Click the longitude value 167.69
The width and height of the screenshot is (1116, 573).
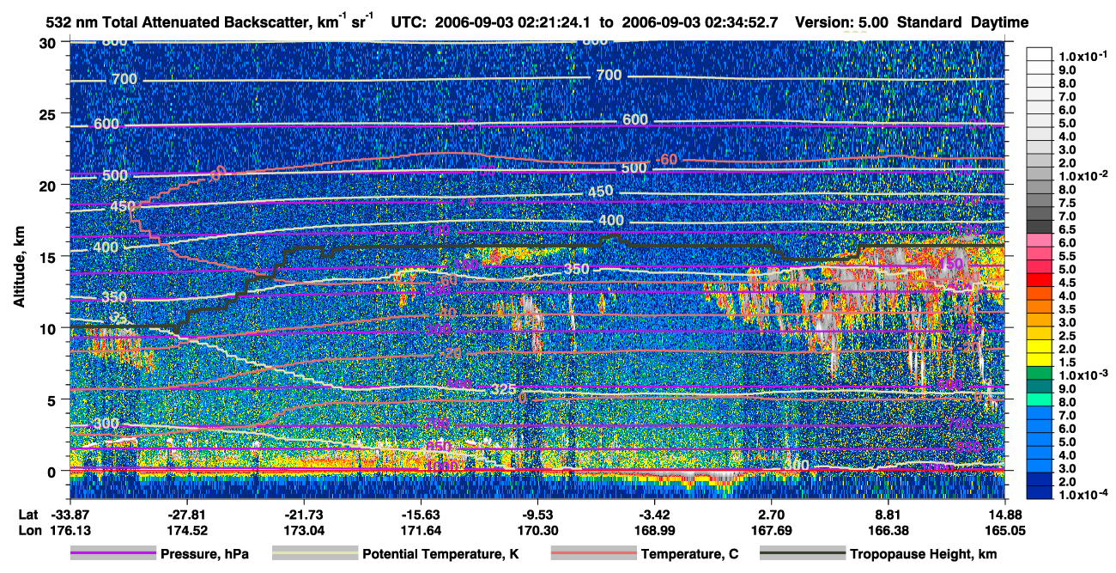click(x=773, y=530)
